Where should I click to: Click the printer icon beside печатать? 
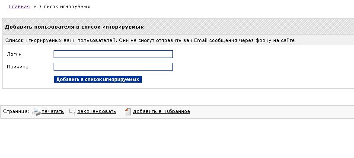[37, 112]
